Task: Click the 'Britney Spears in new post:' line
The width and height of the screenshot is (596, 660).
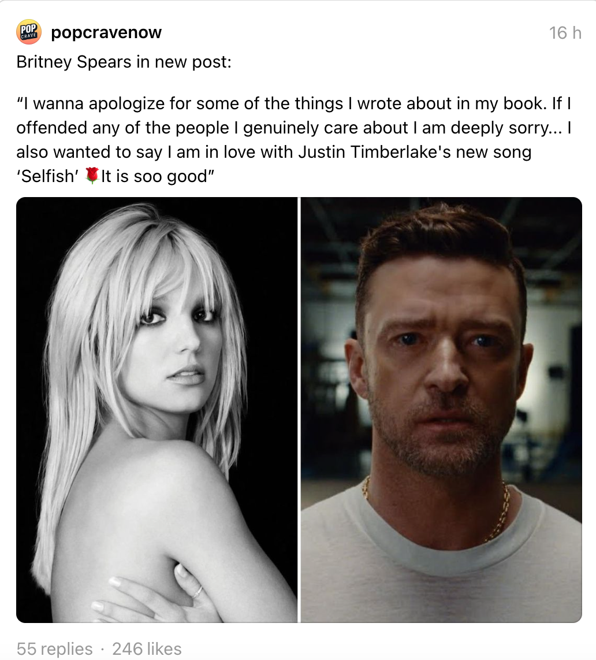Action: click(124, 62)
